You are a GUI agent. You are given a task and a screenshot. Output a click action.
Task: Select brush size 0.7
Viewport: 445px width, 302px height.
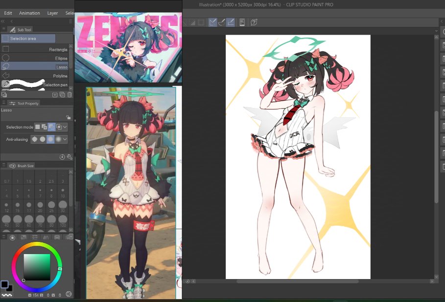click(x=6, y=177)
